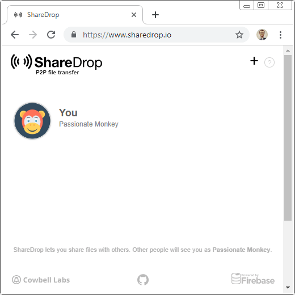Click the plus icon to create a room
This screenshot has height=295, width=295.
click(x=254, y=61)
